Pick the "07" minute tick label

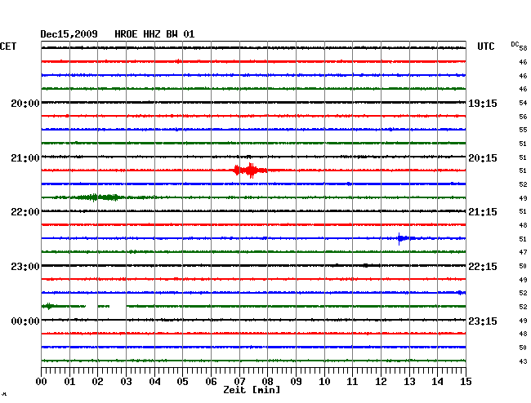(x=239, y=381)
